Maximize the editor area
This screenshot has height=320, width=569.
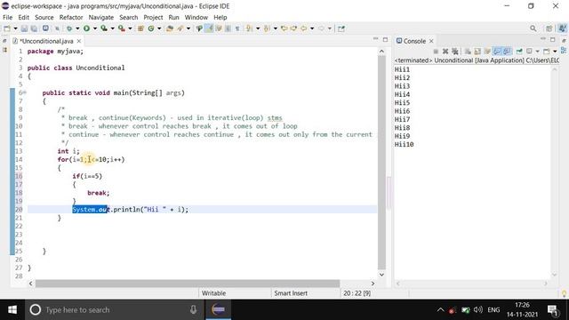[x=385, y=39]
